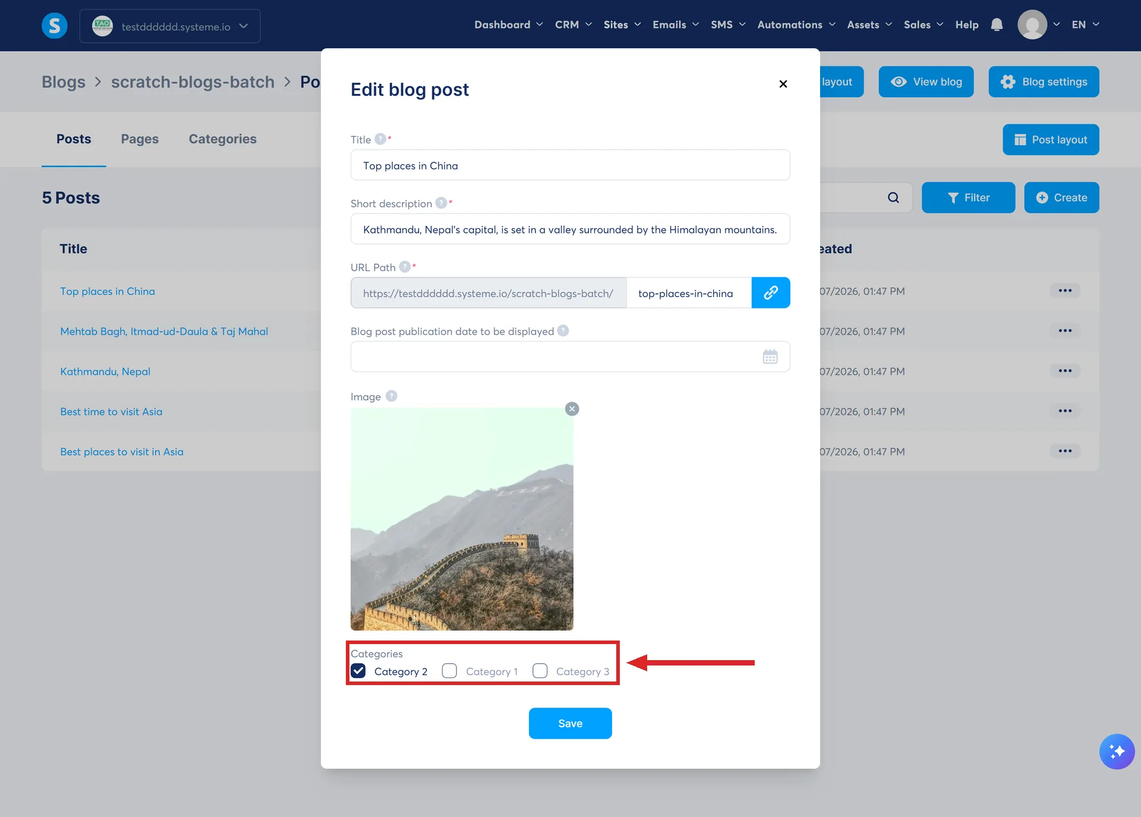Expand the Sites menu
Image resolution: width=1141 pixels, height=817 pixels.
(x=622, y=25)
